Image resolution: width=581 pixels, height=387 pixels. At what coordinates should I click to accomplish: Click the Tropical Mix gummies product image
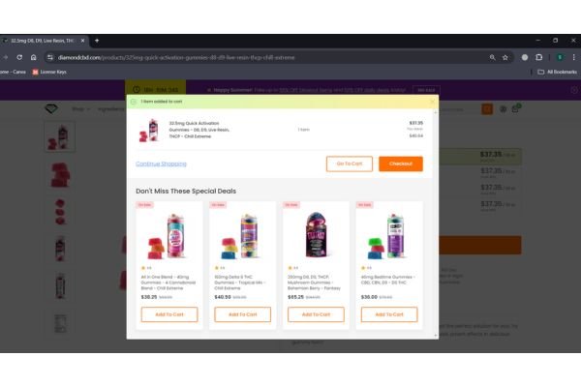[242, 235]
